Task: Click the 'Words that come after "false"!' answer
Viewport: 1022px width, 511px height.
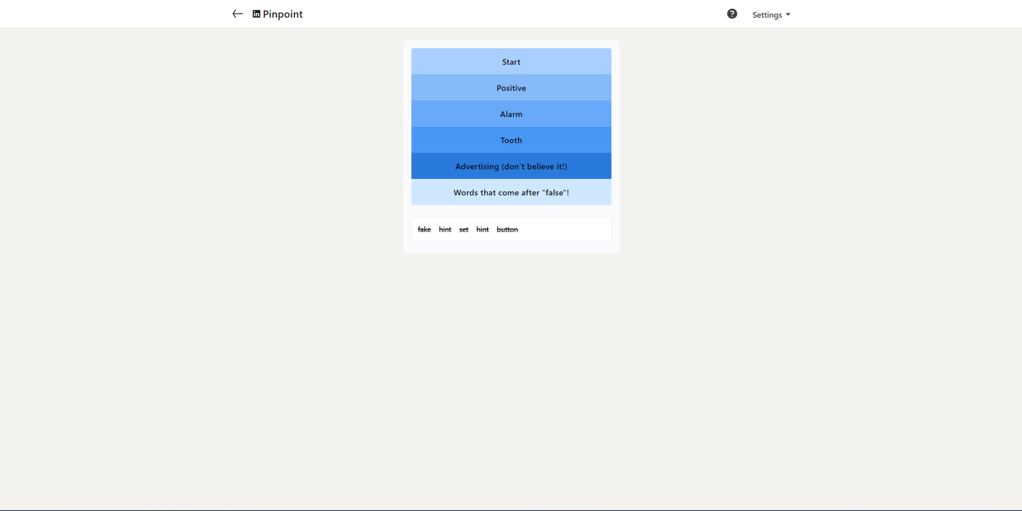Action: (511, 193)
